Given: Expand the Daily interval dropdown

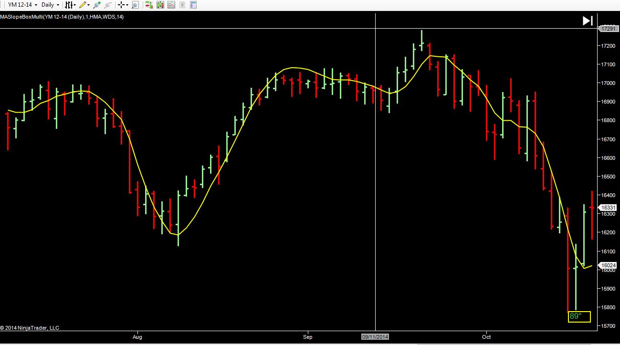Looking at the screenshot, I should coord(50,5).
